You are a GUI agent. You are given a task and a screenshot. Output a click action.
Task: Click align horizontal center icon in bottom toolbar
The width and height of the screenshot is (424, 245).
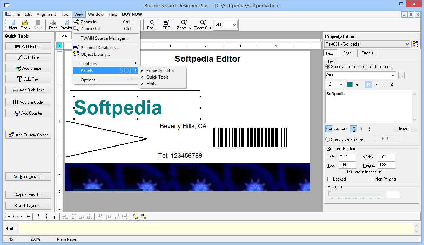click(x=19, y=217)
